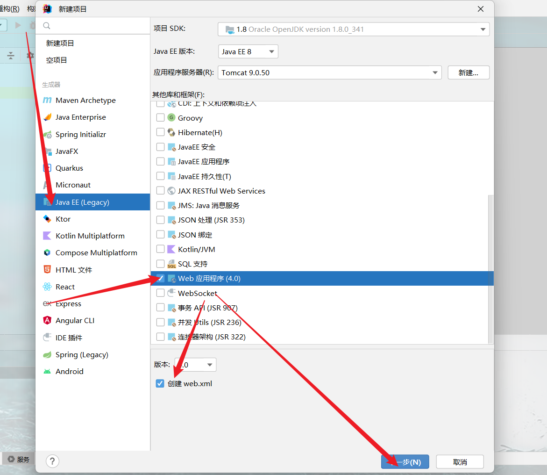Click the search magnifier icon

coord(47,26)
